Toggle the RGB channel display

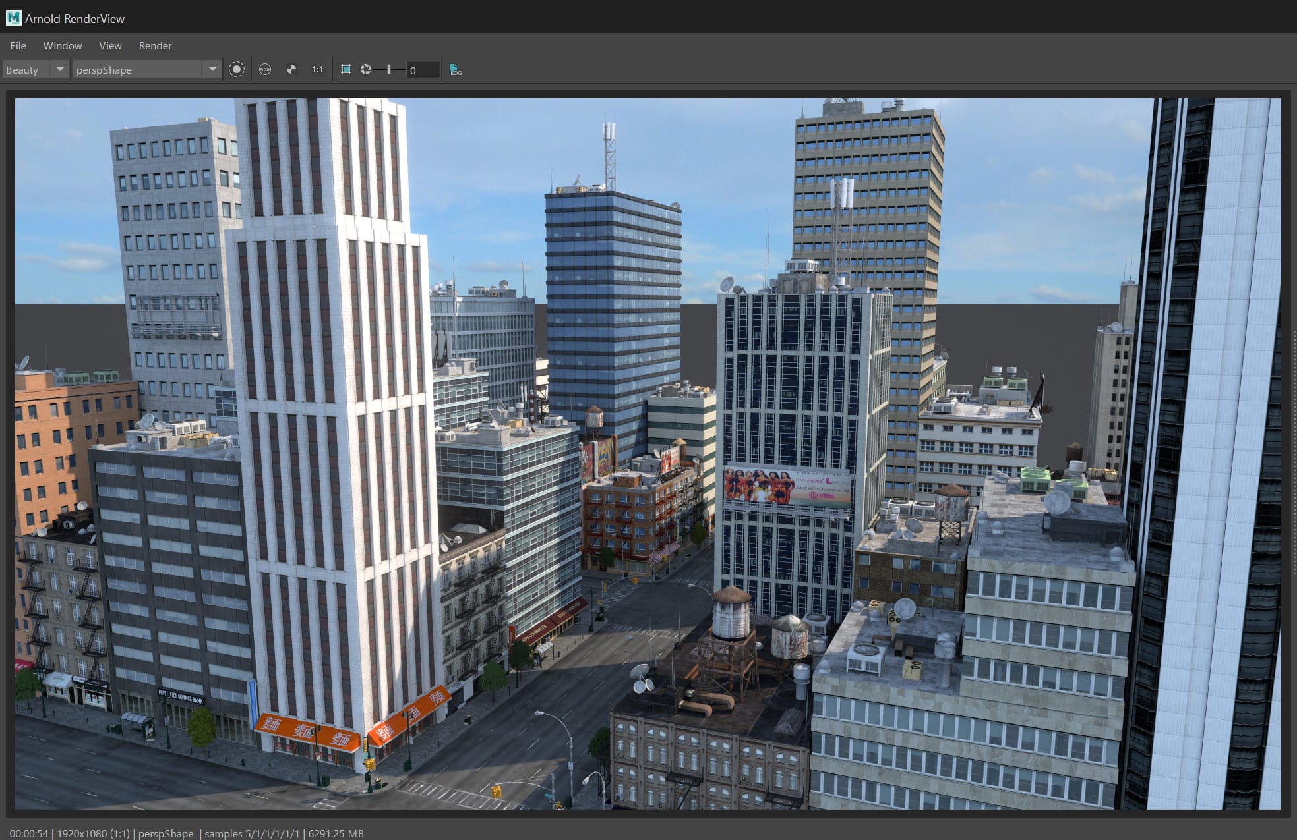[265, 69]
